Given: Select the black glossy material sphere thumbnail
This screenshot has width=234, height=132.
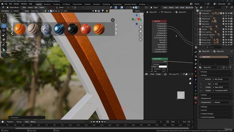Looking at the screenshot, I should coord(73,29).
